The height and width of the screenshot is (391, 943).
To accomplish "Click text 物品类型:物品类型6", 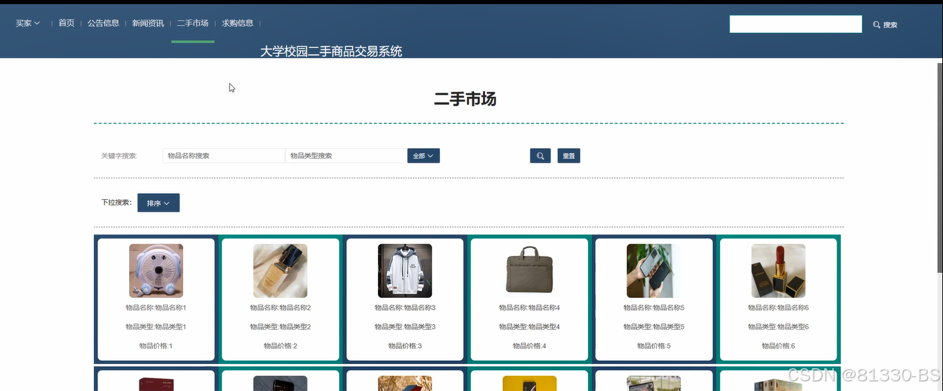I will tap(779, 327).
